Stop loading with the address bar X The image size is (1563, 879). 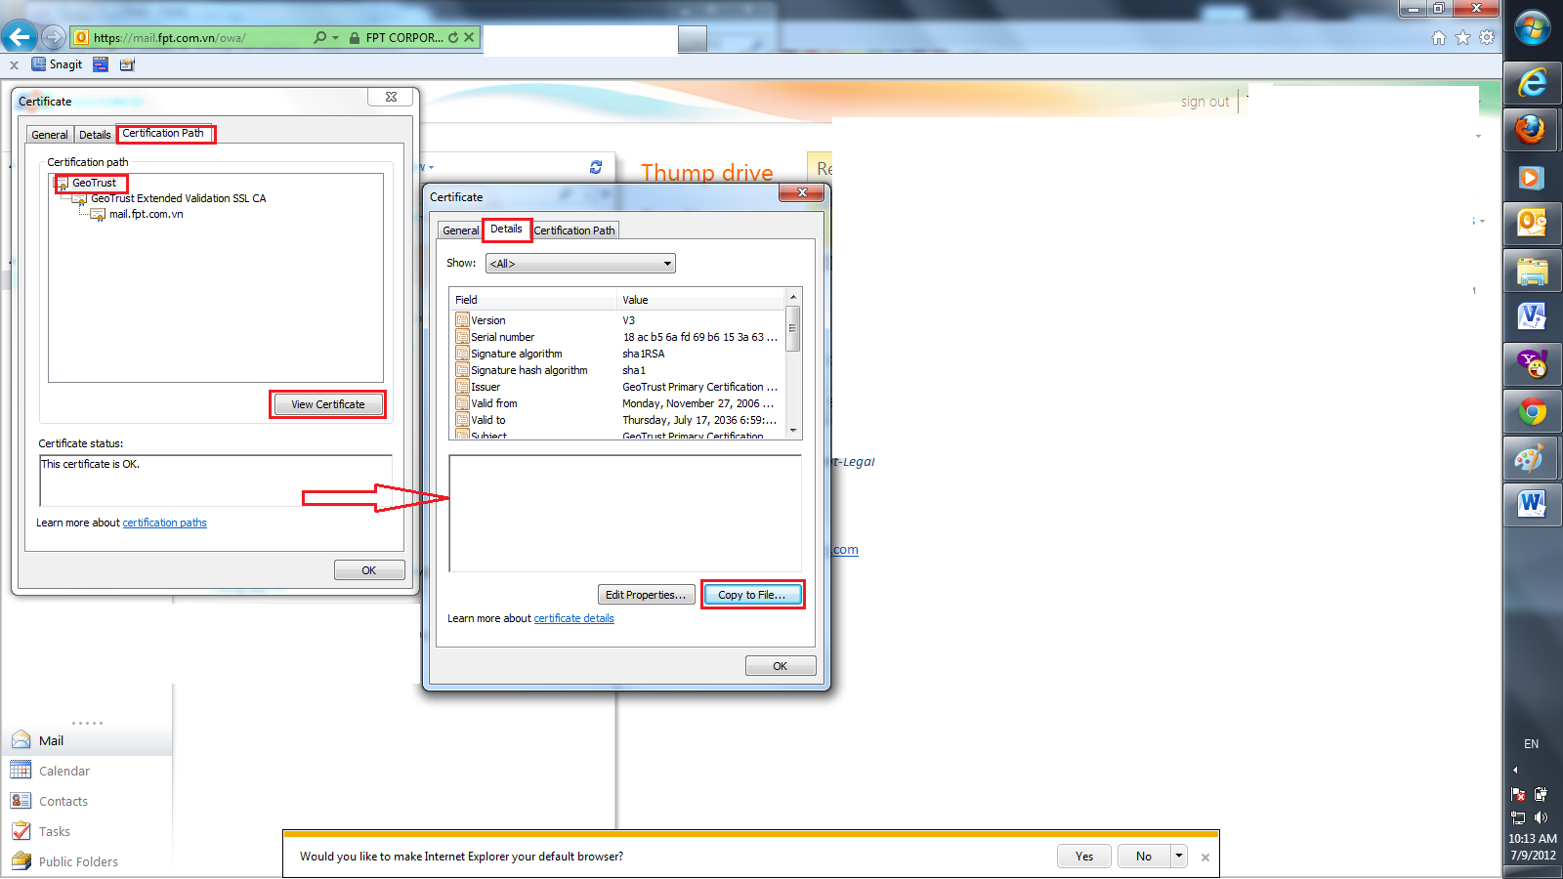click(x=469, y=38)
